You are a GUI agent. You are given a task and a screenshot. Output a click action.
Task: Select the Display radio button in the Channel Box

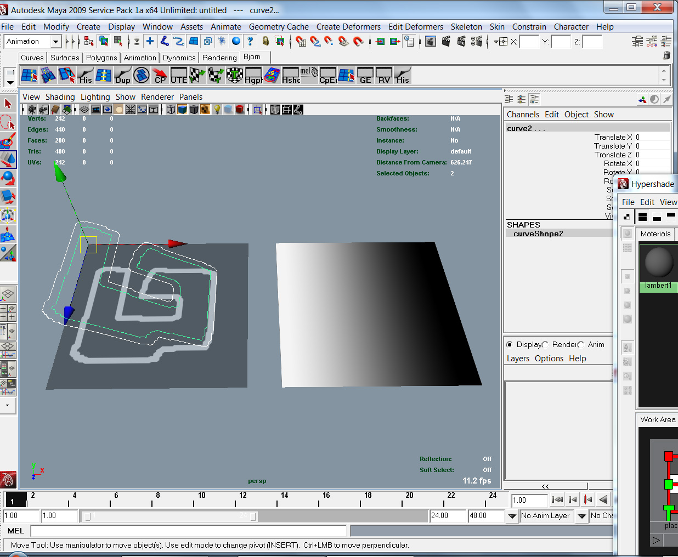(x=510, y=344)
